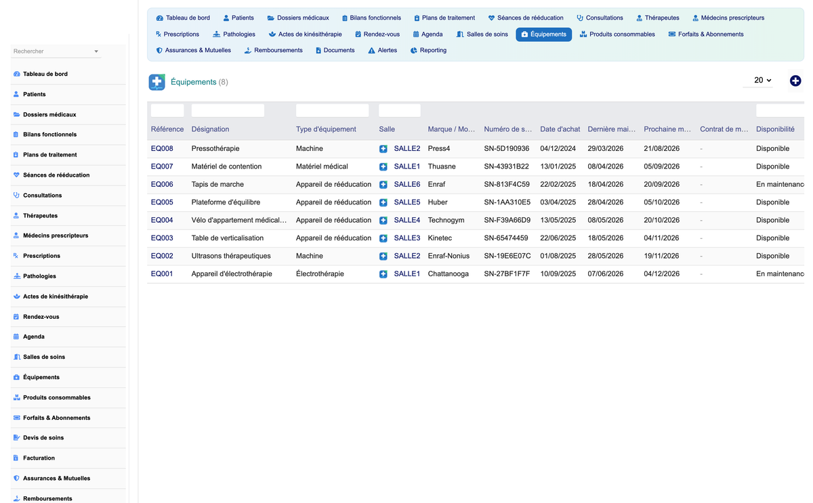
Task: Click the 05/10/2026 next maintenance date
Action: pos(662,202)
